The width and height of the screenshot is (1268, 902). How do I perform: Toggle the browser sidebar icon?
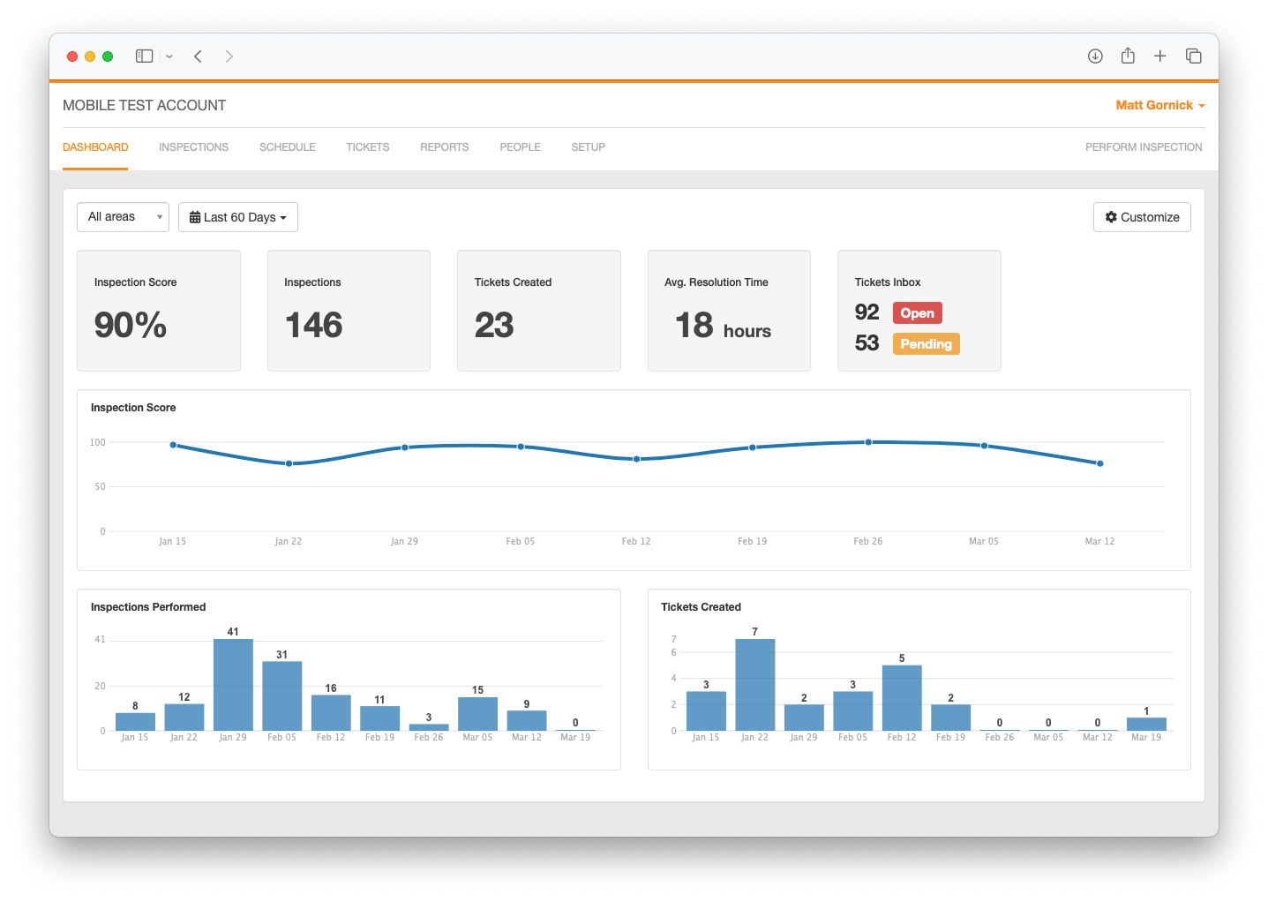click(144, 56)
